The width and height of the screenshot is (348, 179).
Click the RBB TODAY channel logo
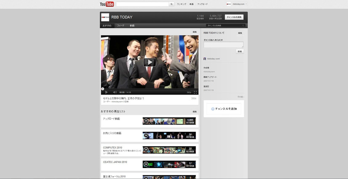105,17
